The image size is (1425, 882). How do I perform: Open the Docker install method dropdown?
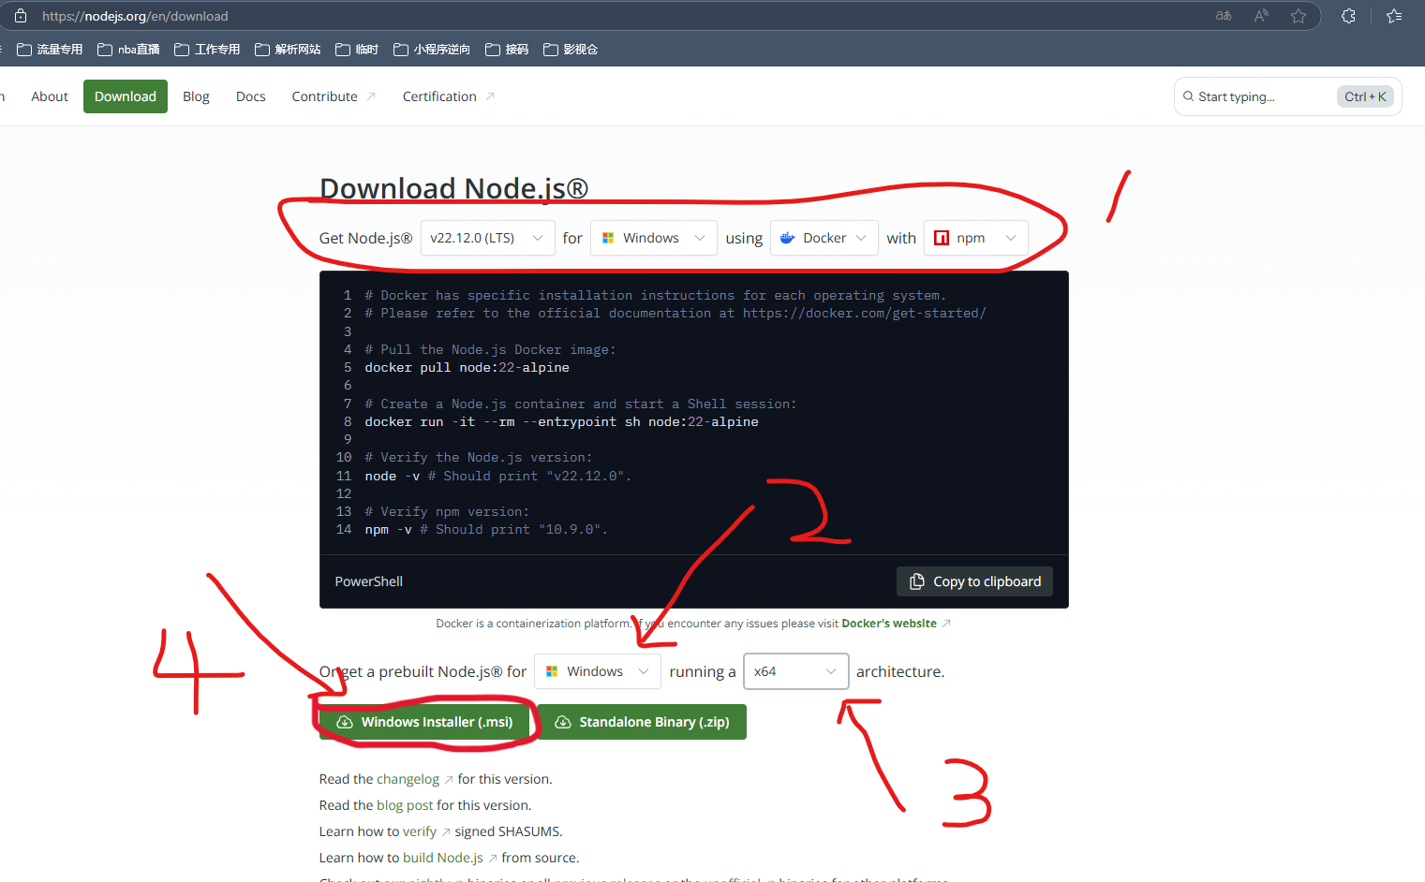[824, 238]
